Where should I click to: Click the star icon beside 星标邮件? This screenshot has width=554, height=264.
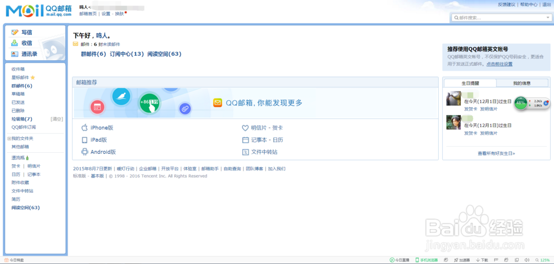(33, 77)
